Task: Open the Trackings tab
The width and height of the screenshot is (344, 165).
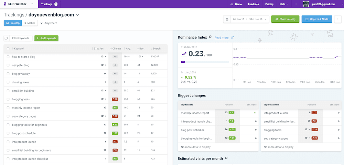Action: pyautogui.click(x=49, y=4)
